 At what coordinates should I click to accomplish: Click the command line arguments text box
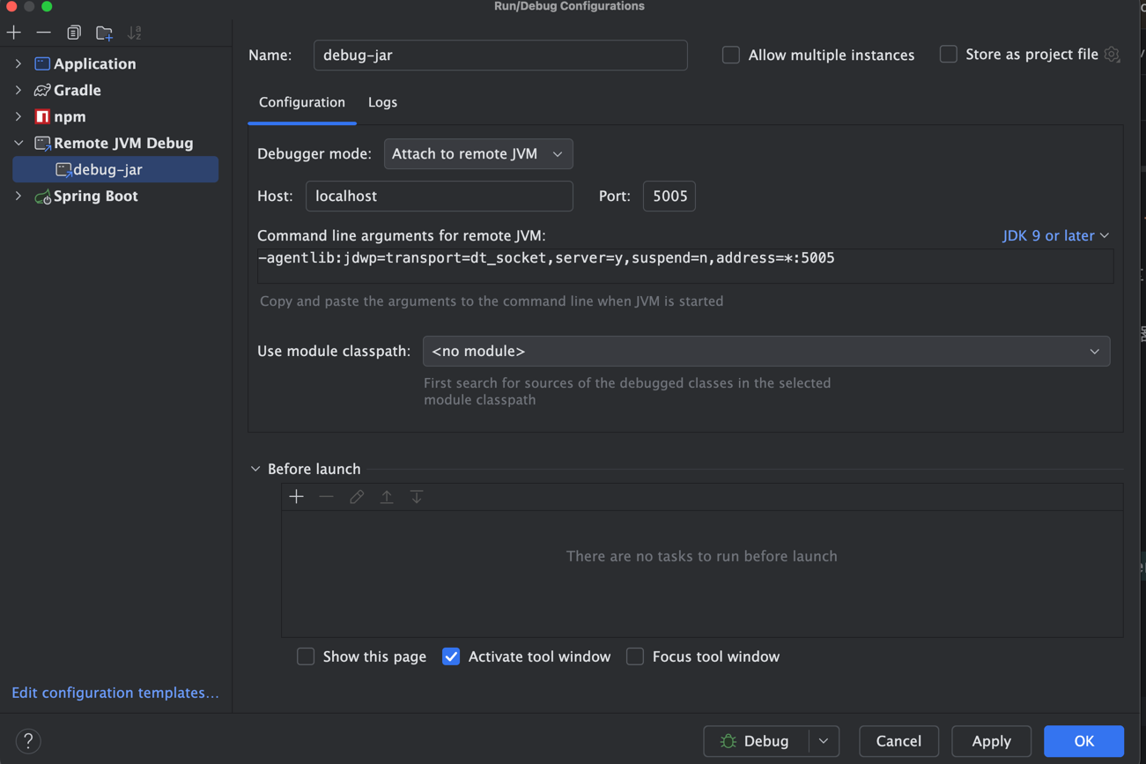click(685, 265)
